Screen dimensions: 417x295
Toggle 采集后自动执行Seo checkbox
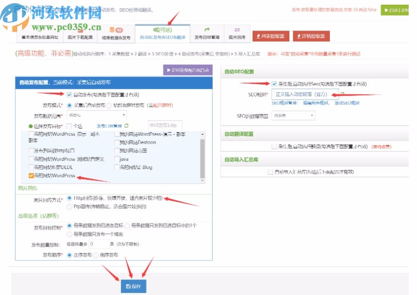coord(274,84)
